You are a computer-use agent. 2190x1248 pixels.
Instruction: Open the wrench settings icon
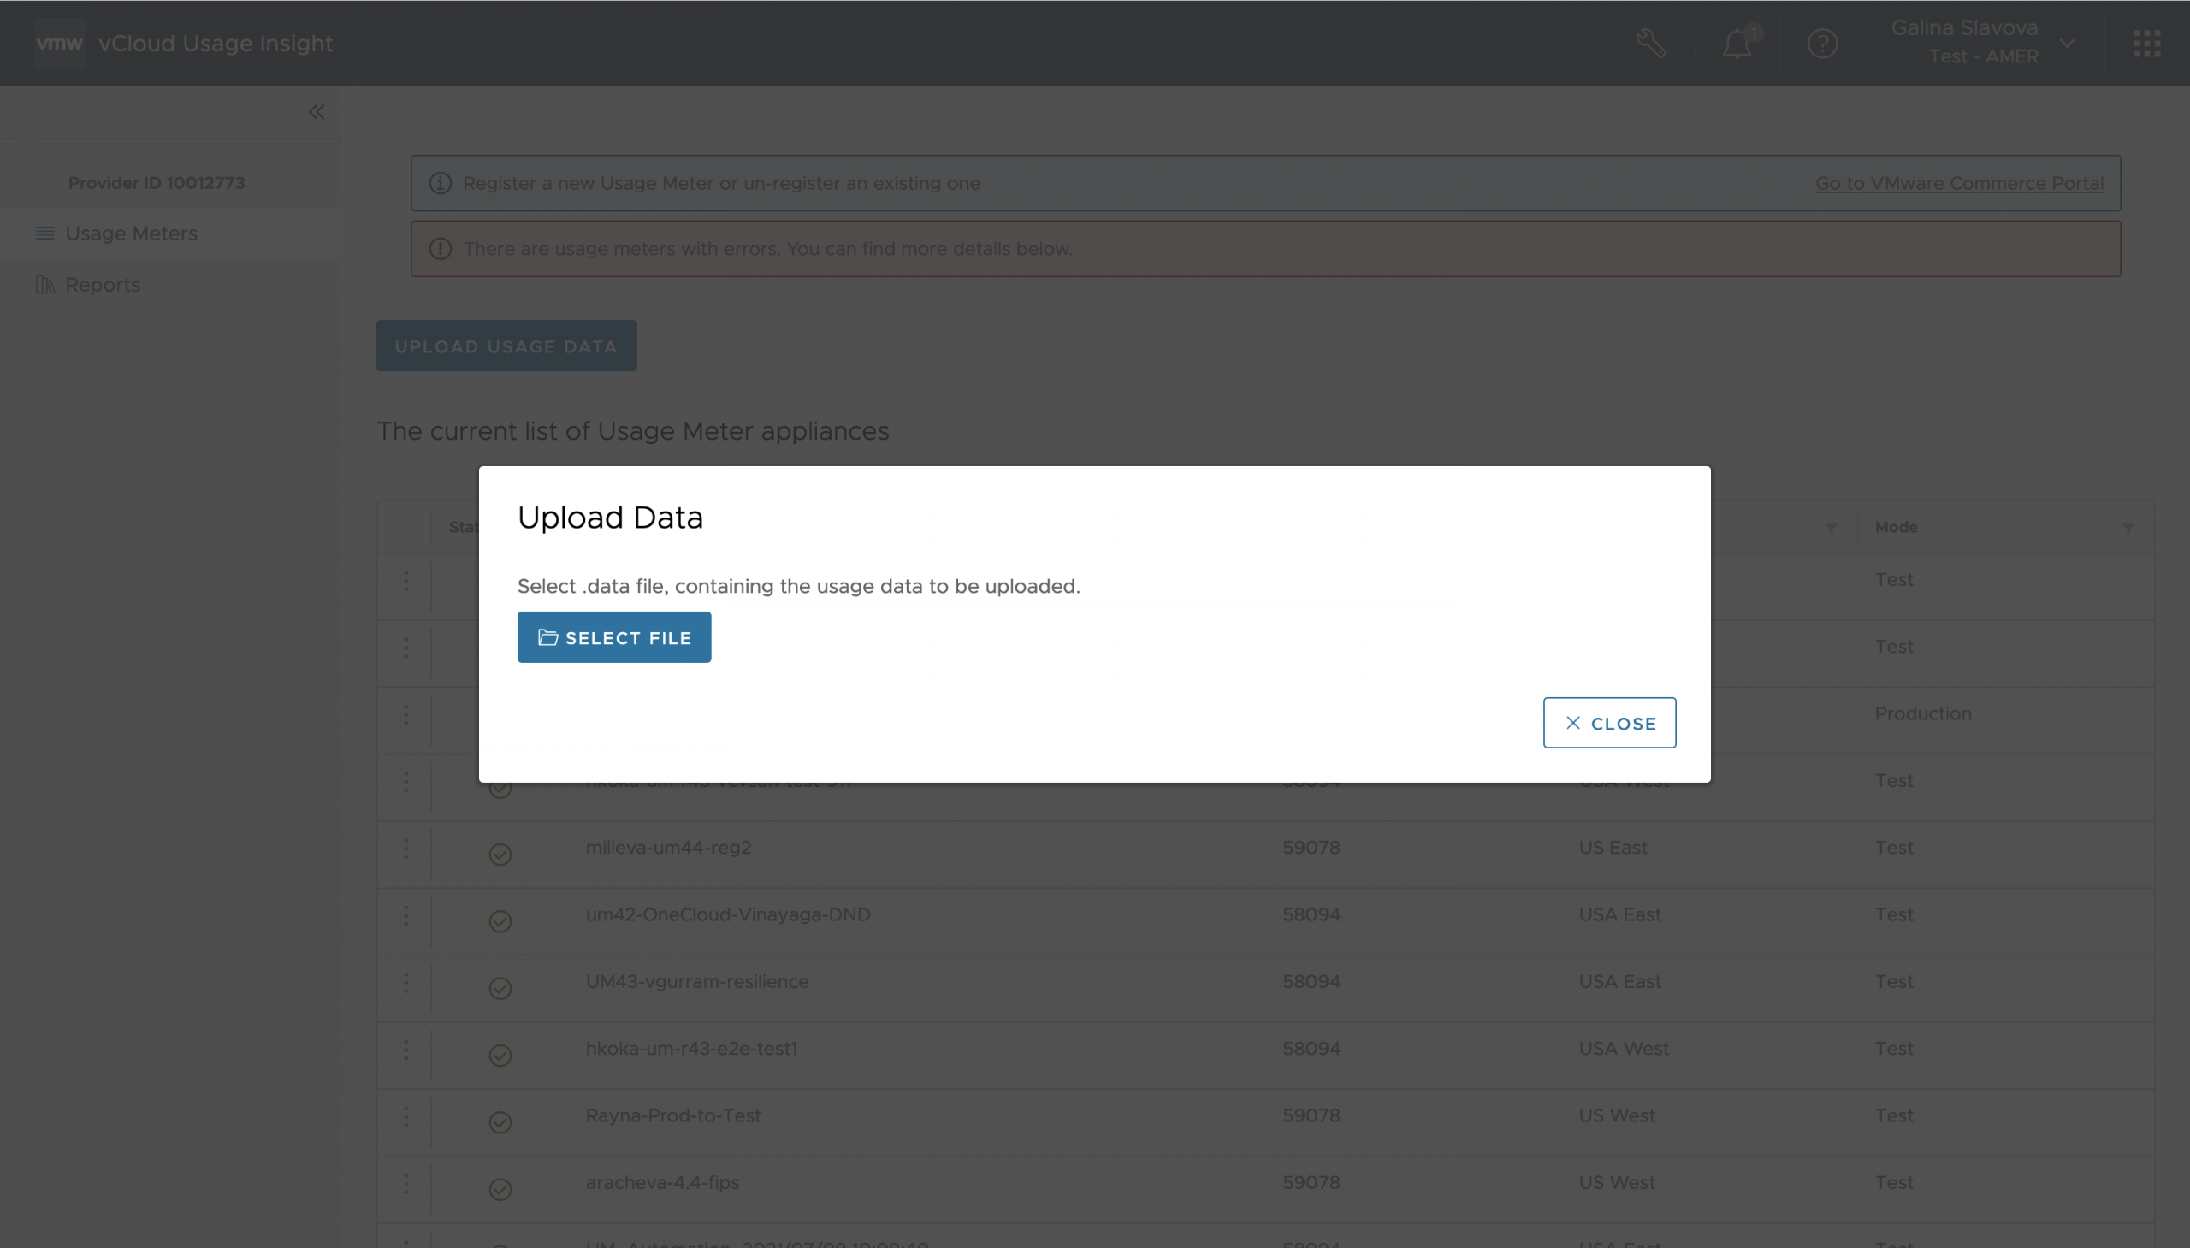(x=1650, y=43)
